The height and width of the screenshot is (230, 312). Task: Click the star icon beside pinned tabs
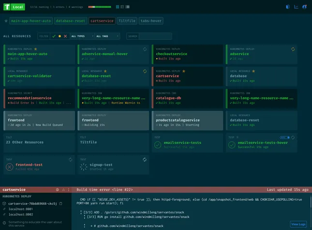6,21
